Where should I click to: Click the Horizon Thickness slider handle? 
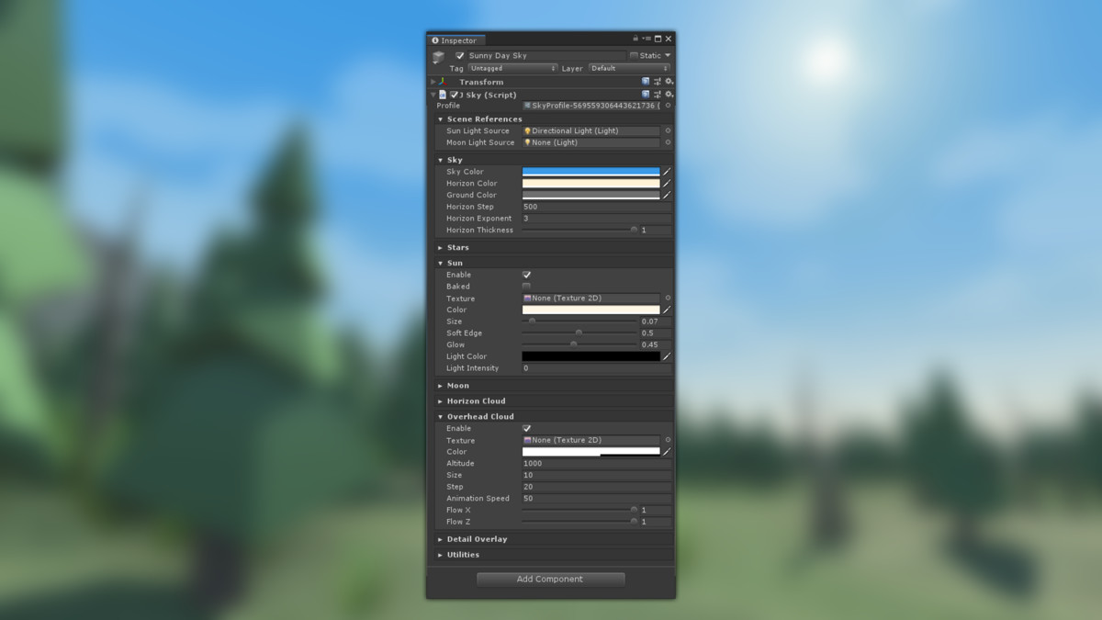634,230
